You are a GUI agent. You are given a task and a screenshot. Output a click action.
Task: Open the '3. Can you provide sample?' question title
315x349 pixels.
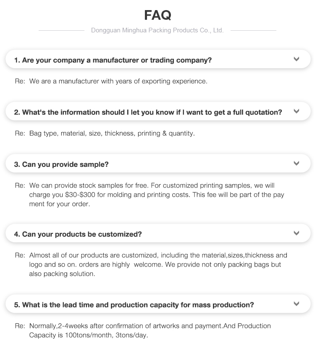61,164
